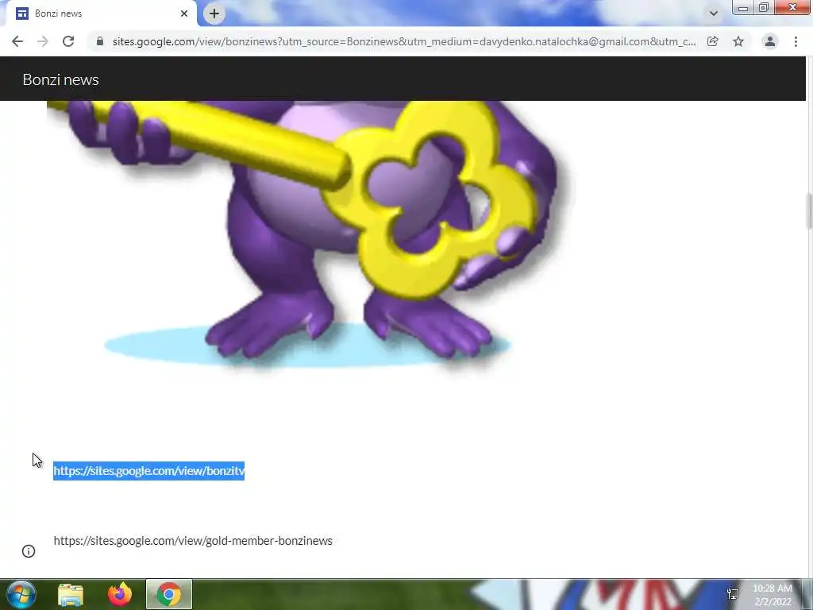Click the browser back arrow

[17, 41]
